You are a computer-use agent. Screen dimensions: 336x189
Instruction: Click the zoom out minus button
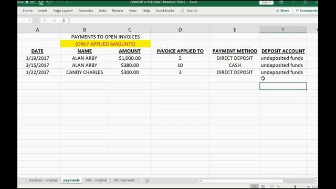coord(278,187)
